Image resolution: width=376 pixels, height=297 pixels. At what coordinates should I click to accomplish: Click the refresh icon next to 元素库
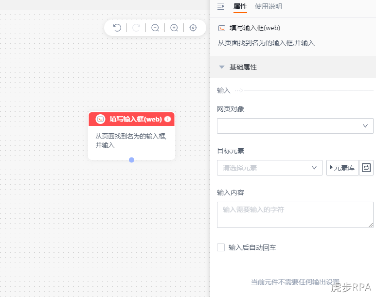point(366,168)
